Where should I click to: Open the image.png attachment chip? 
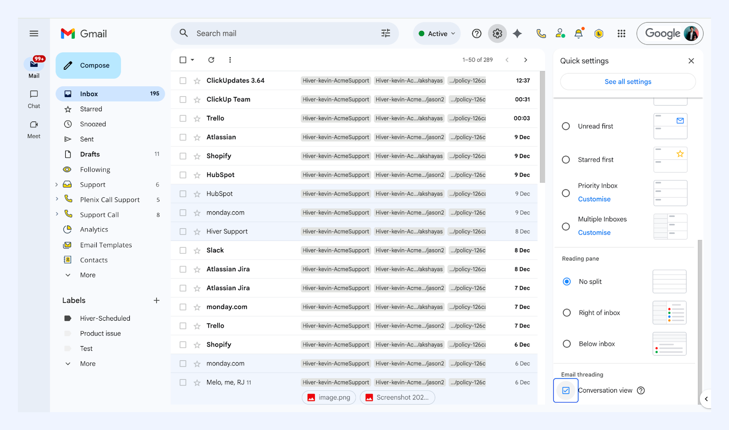[x=329, y=398]
